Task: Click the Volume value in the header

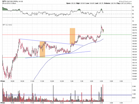Action: coord(113,3)
